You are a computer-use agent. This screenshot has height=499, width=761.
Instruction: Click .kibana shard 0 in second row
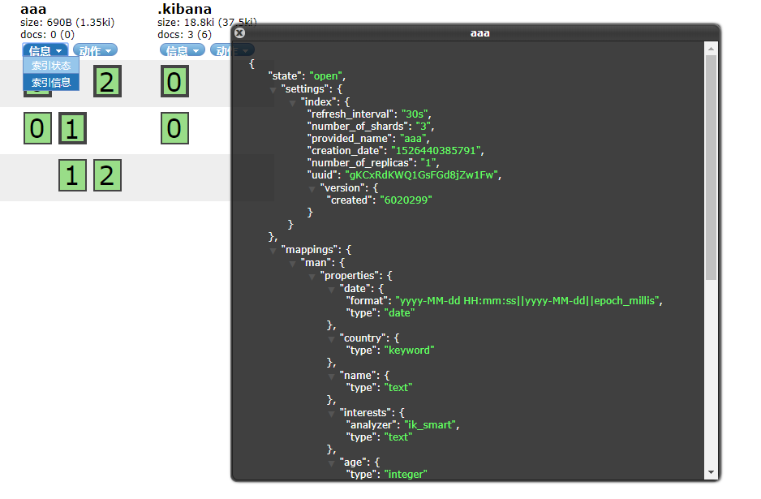tap(174, 128)
